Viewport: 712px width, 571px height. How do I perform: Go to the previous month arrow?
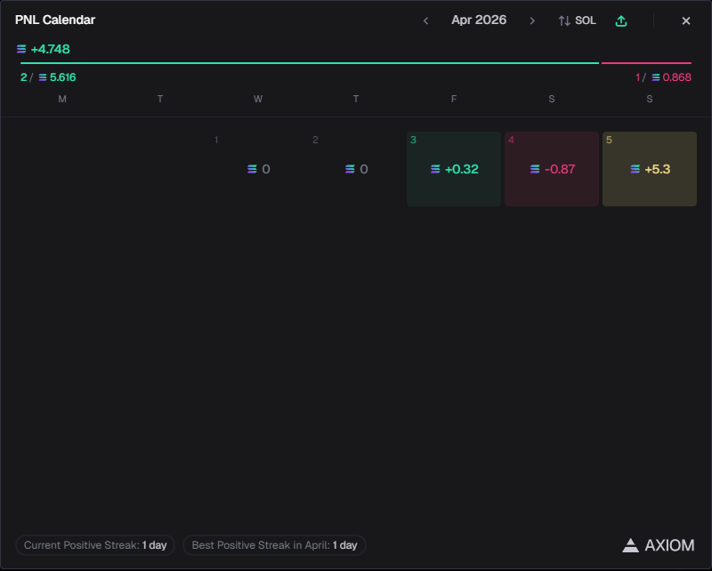[425, 20]
